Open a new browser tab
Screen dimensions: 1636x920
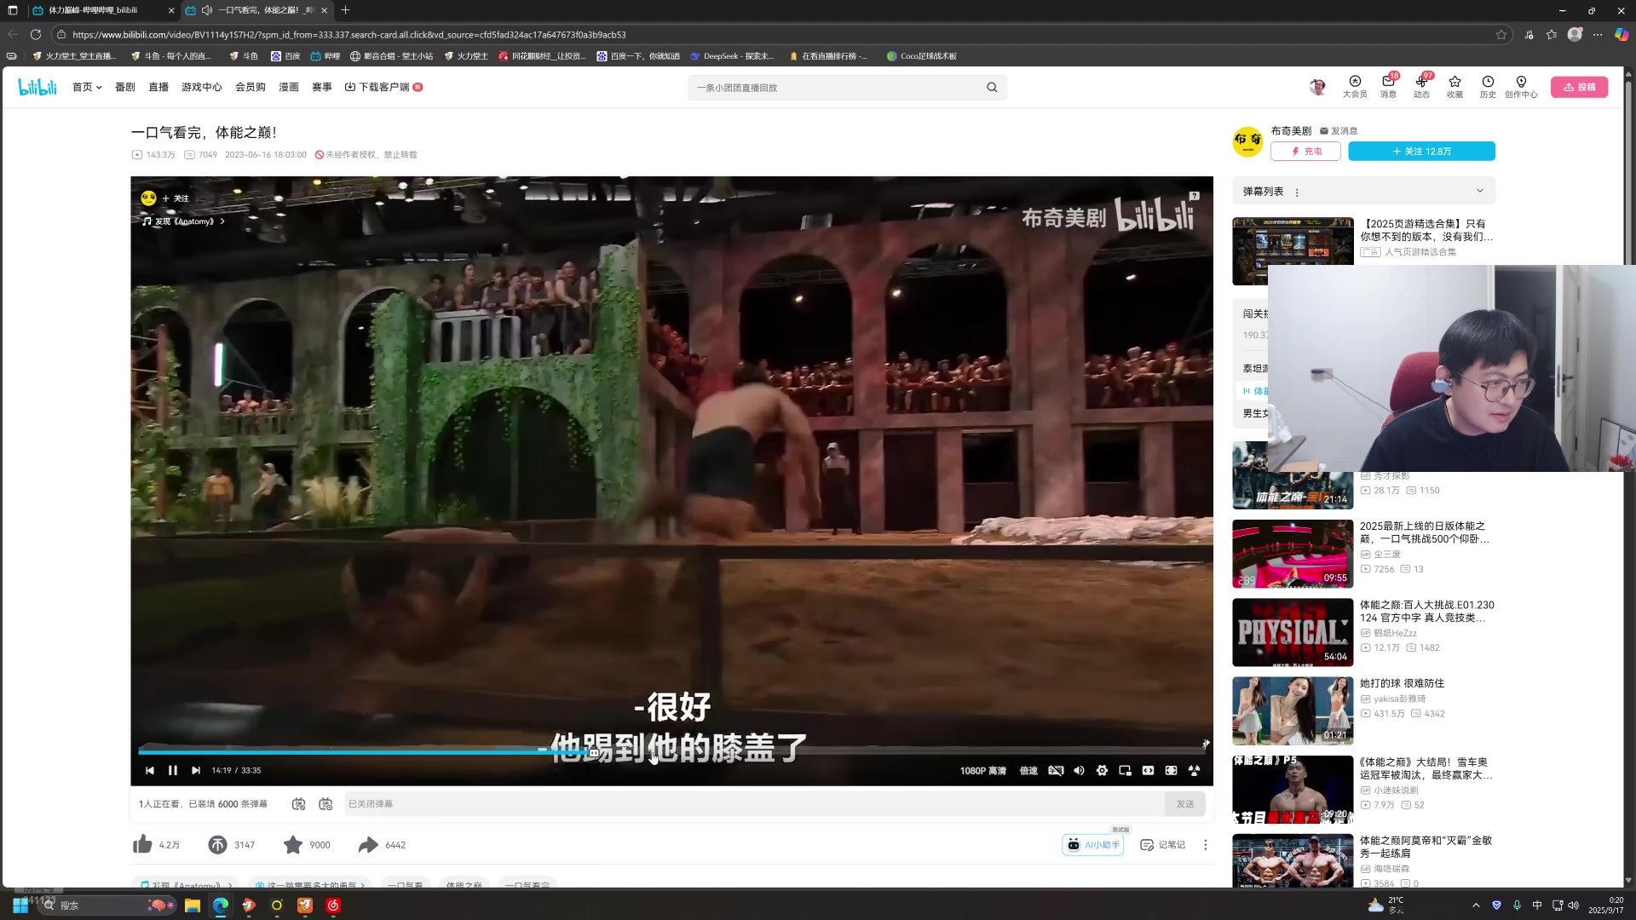point(345,10)
